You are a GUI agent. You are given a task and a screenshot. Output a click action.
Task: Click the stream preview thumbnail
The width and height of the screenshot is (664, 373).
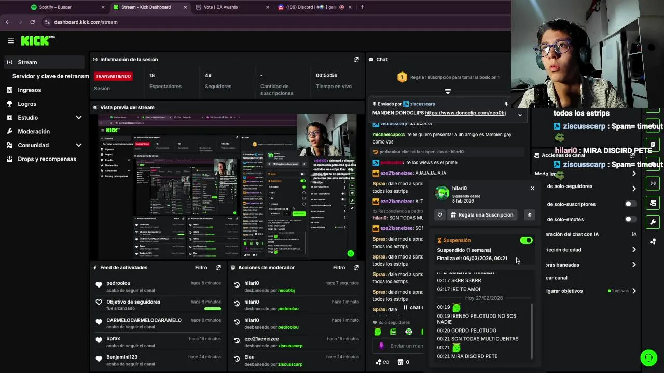click(227, 187)
